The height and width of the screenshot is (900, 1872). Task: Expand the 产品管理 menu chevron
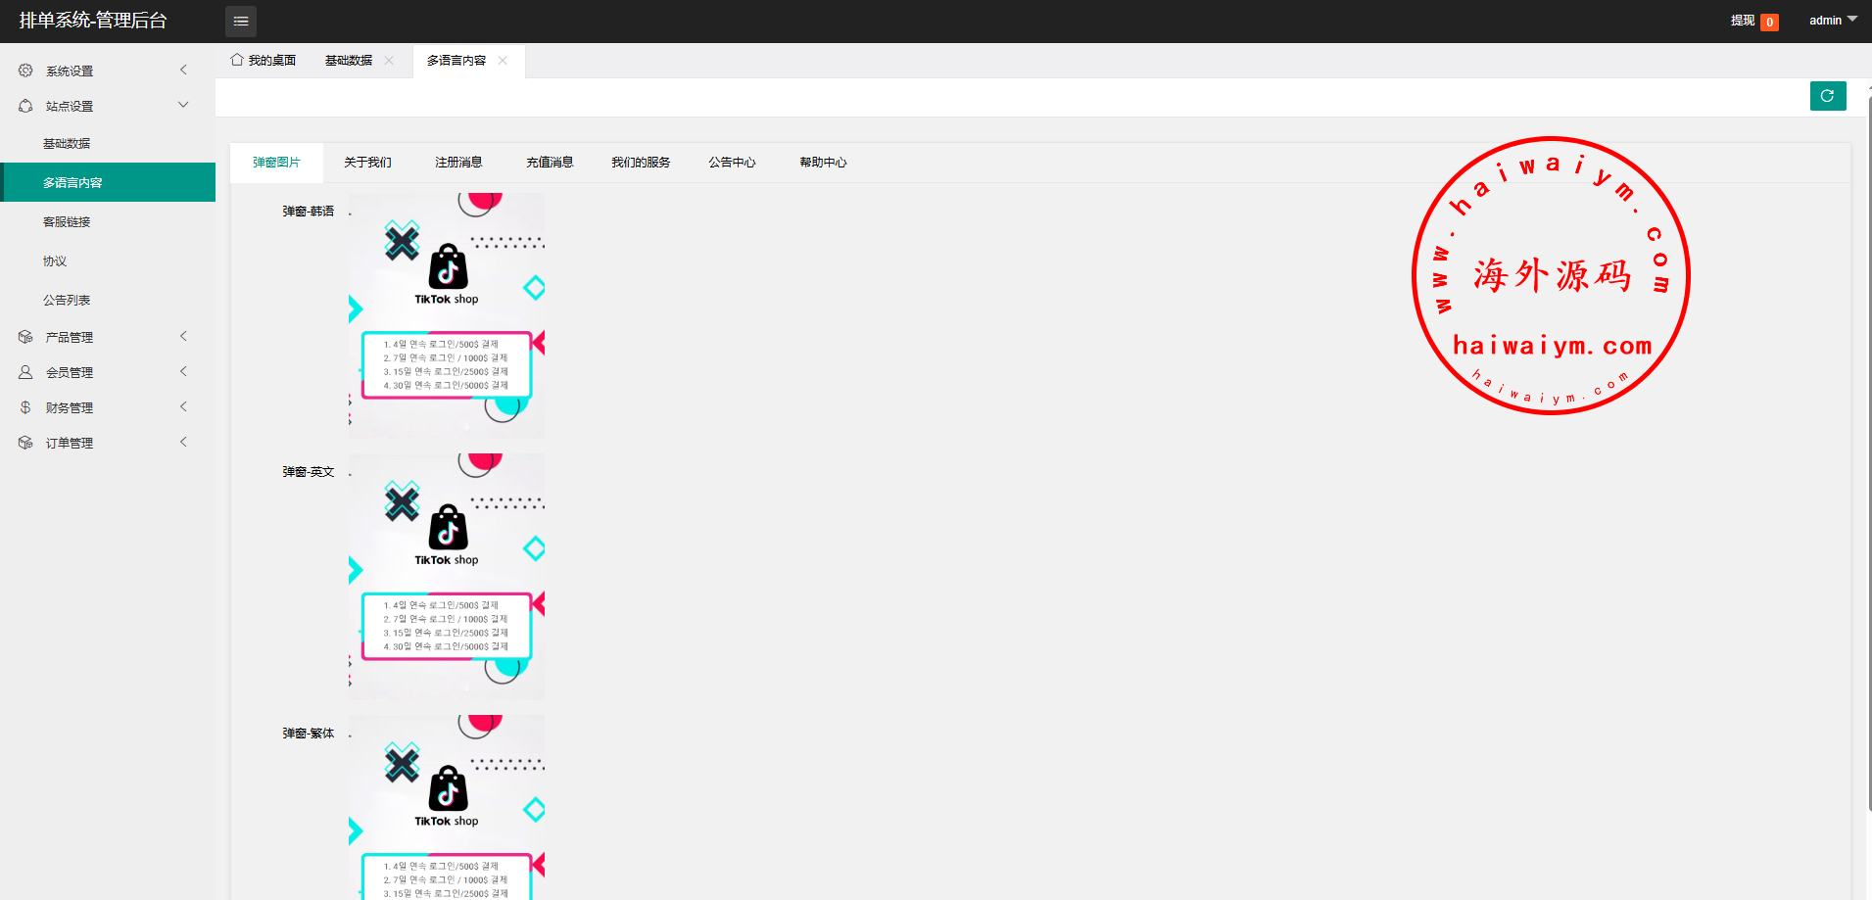point(183,337)
